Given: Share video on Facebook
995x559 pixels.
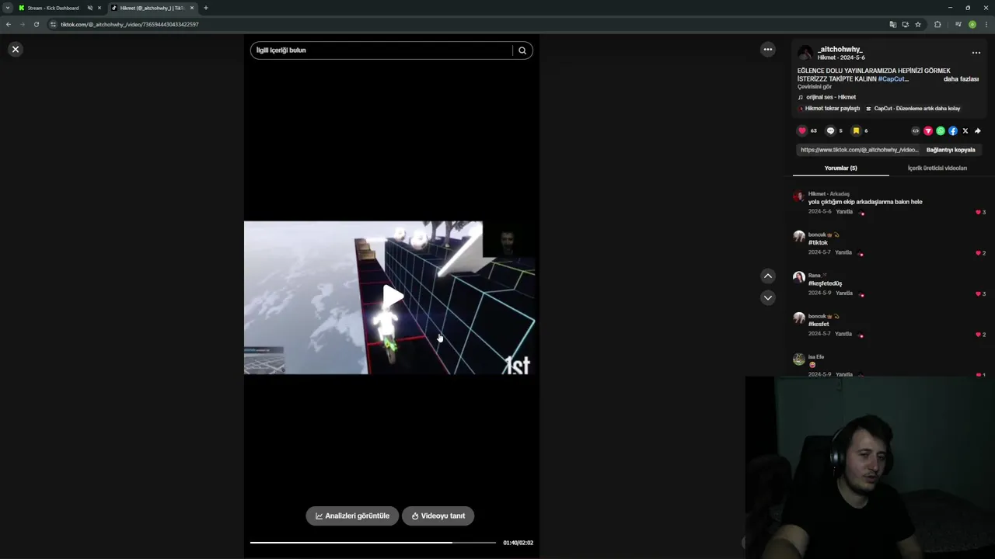Looking at the screenshot, I should click(953, 131).
